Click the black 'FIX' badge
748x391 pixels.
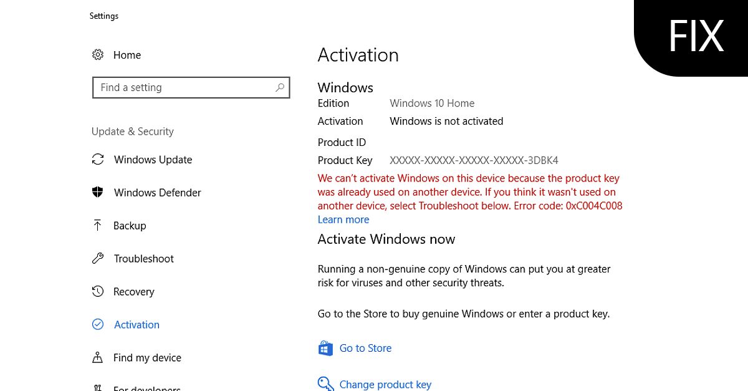click(x=696, y=36)
